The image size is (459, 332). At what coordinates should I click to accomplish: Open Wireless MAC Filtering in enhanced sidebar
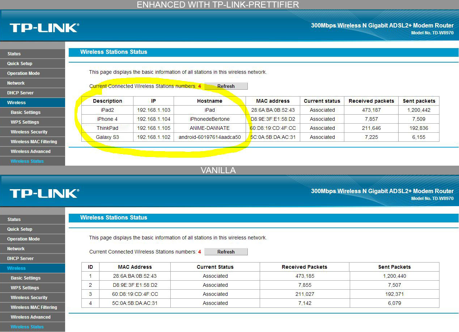[33, 142]
